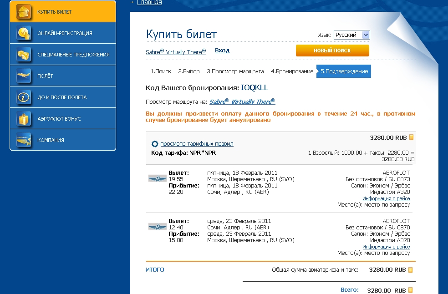Open Информация о рейсе for SU 0870

[386, 247]
